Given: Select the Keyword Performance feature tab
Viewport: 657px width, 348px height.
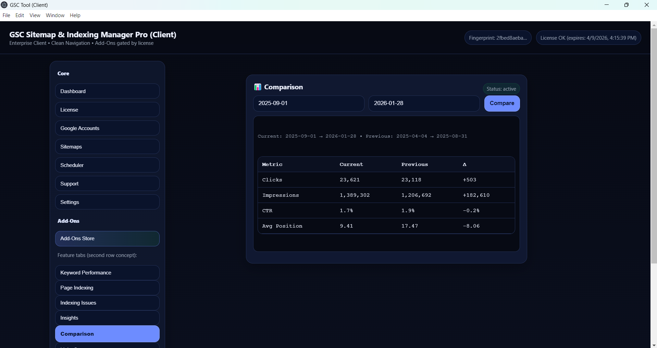Looking at the screenshot, I should coord(107,273).
